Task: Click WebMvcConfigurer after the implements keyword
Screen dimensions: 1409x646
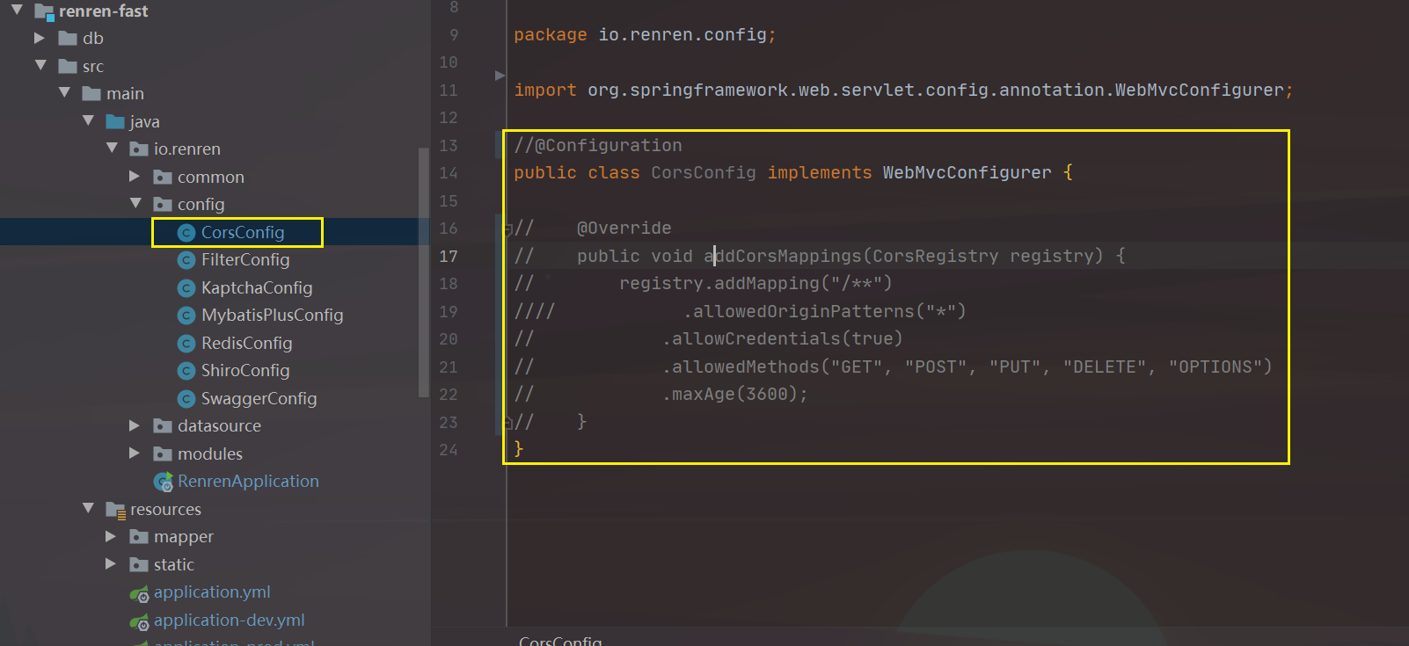Action: tap(967, 172)
